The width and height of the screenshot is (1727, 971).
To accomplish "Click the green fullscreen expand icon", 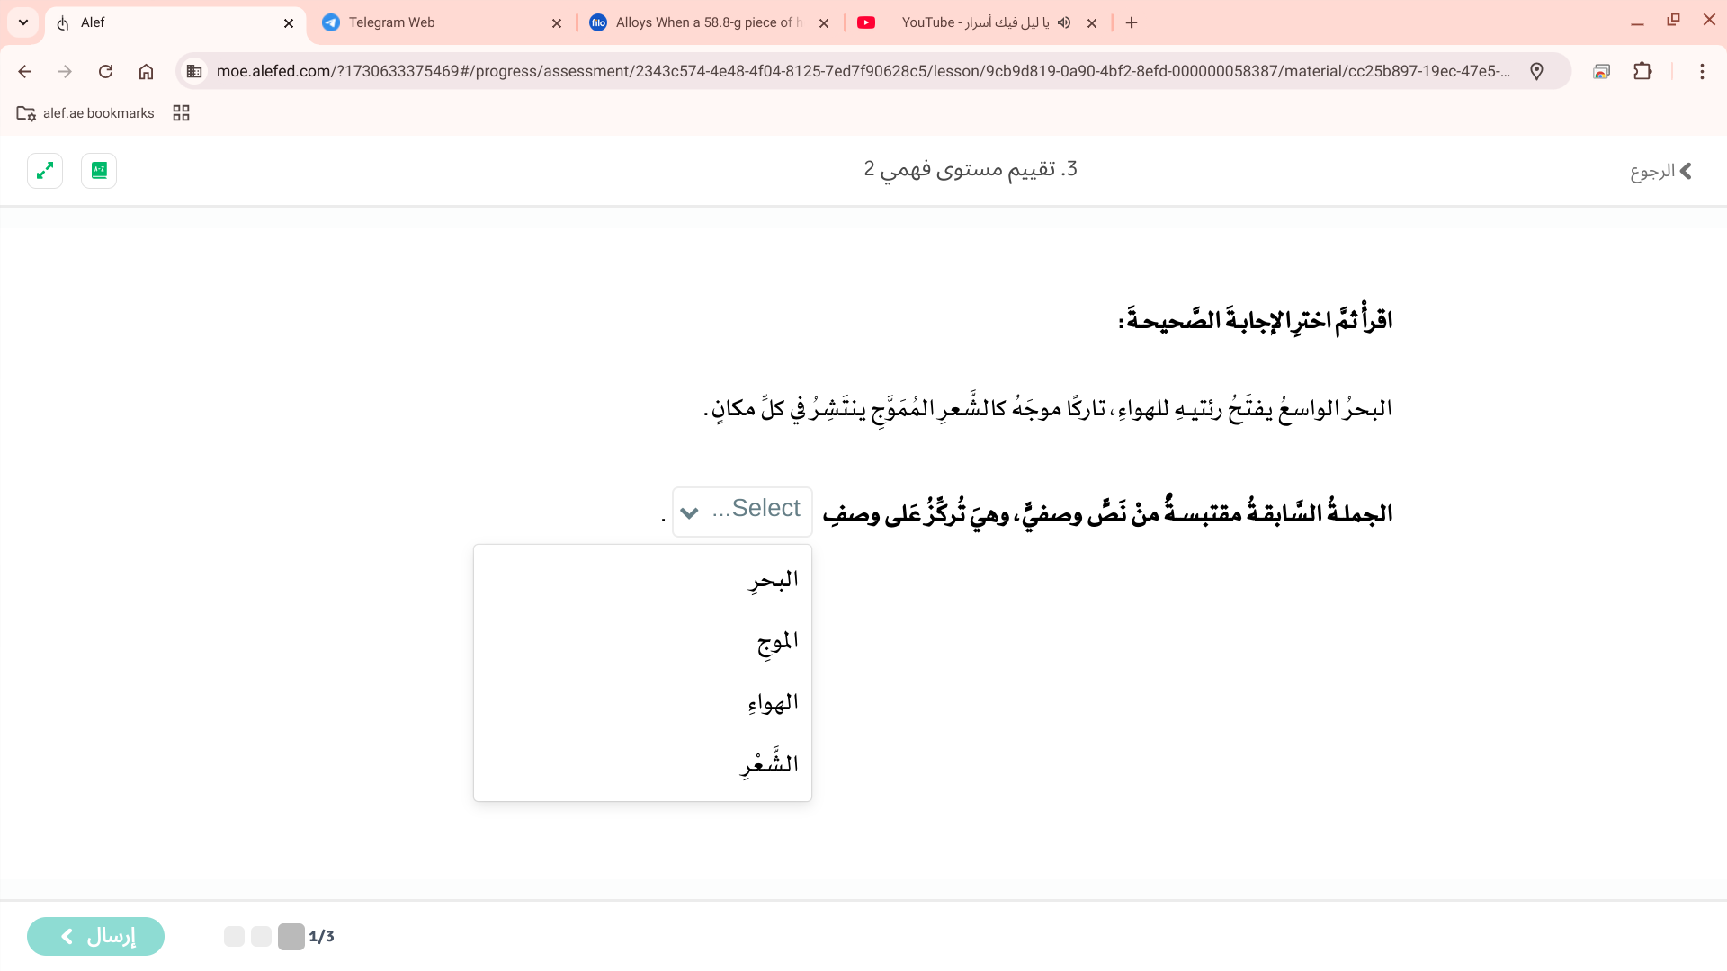I will (45, 171).
